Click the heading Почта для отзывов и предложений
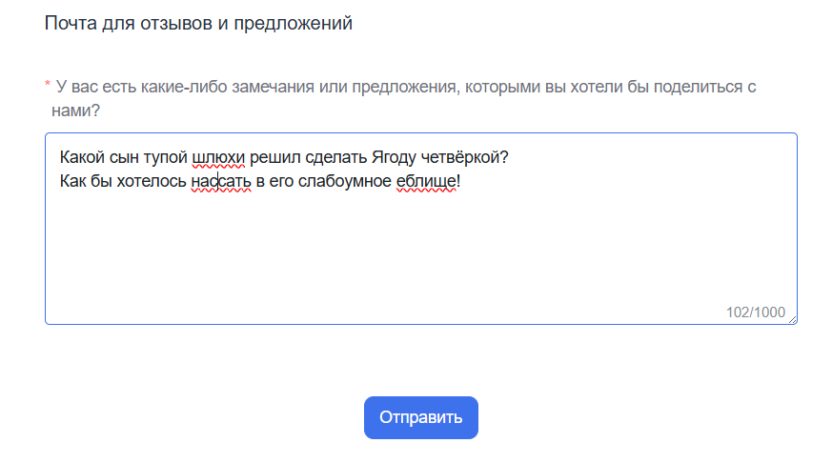This screenshot has width=832, height=463. tap(198, 23)
